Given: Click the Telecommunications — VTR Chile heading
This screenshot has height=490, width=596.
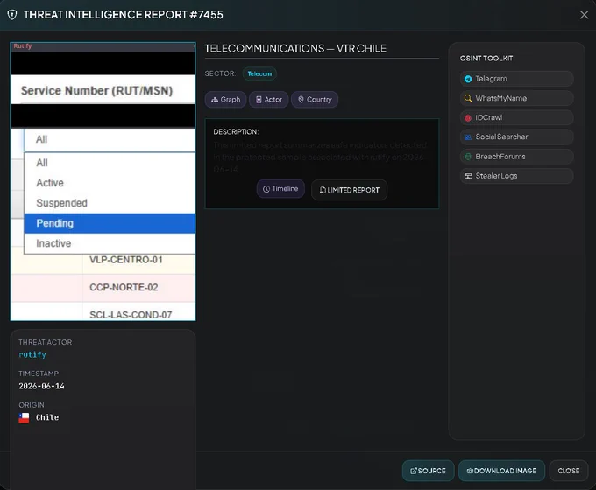Looking at the screenshot, I should coord(295,49).
